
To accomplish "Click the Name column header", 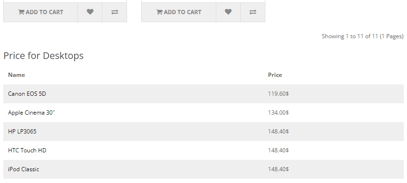I will tap(17, 75).
